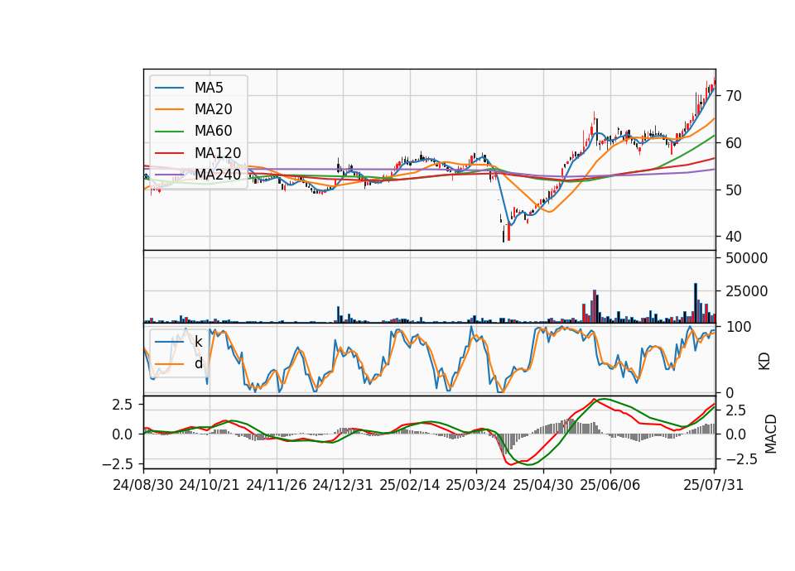This screenshot has height=571, width=795.
Task: Click the price axis value 40
Action: click(733, 237)
